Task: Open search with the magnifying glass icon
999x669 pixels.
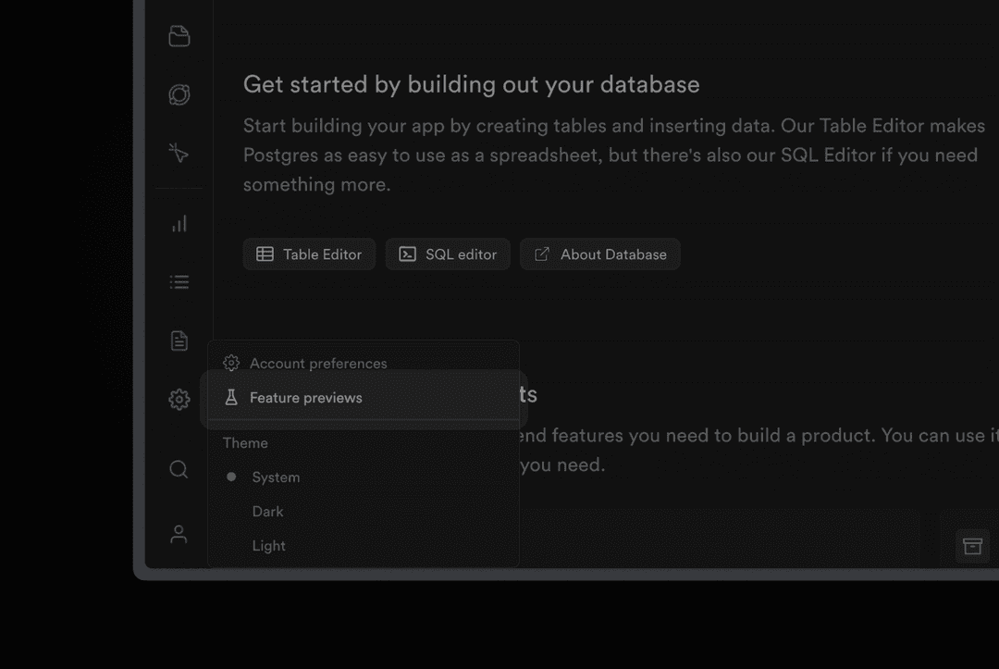Action: 179,470
